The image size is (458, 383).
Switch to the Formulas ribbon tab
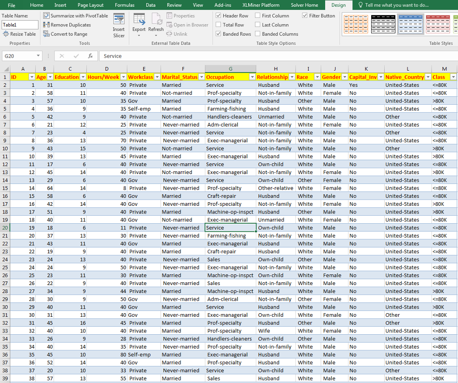coord(124,5)
